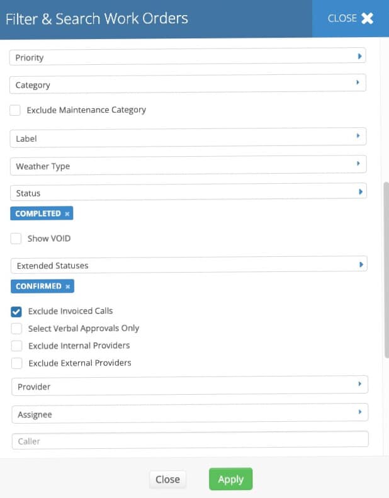Remove the COMPLETED status tag
Screen dimensions: 389x498
tap(67, 214)
